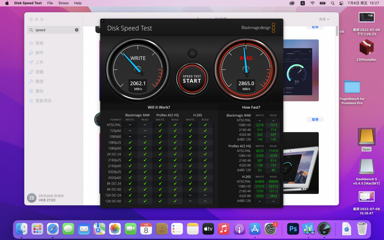
Task: Open the menu bar date and time
Action: (363, 3)
